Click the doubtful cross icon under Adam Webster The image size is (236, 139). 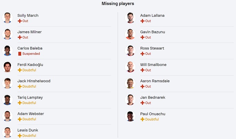[x=19, y=119]
